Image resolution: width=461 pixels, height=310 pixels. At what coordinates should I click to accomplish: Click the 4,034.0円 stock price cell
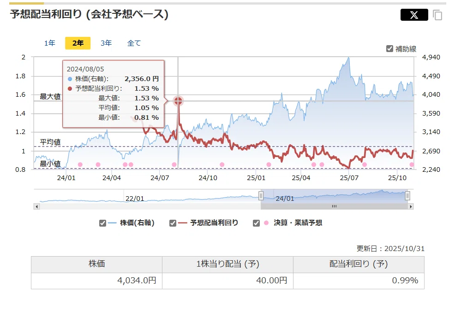coord(97,281)
